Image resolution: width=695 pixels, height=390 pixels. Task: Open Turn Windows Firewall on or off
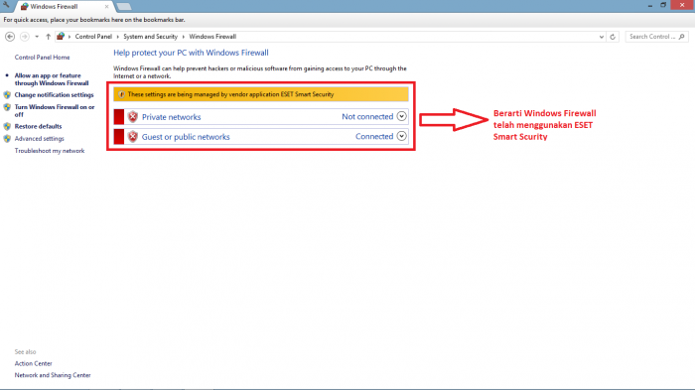click(x=55, y=111)
